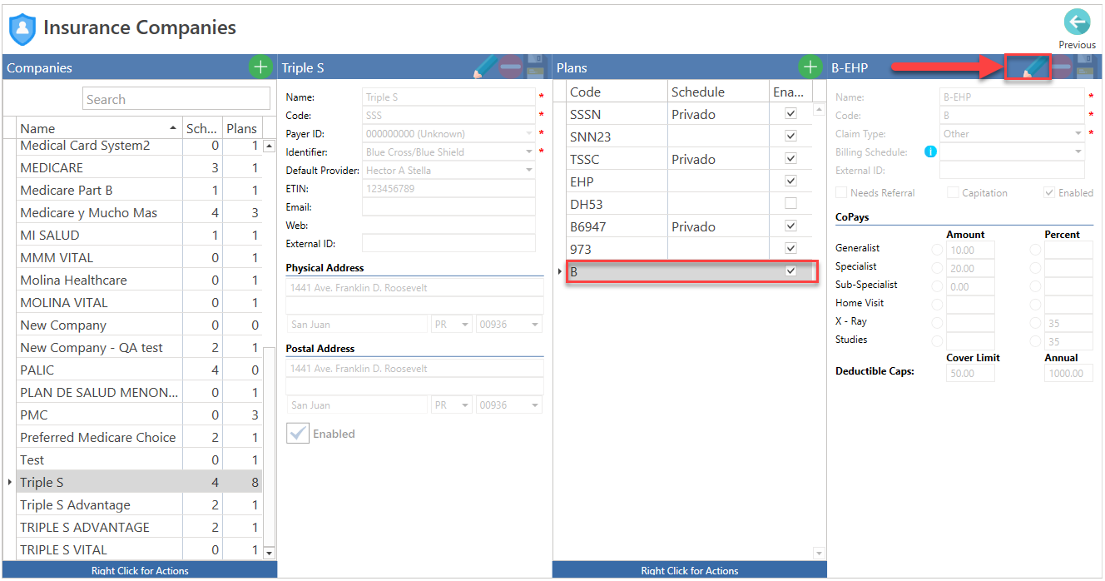Toggle Enabled checkbox for plan TSSC
Image resolution: width=1105 pixels, height=581 pixels.
(x=790, y=158)
